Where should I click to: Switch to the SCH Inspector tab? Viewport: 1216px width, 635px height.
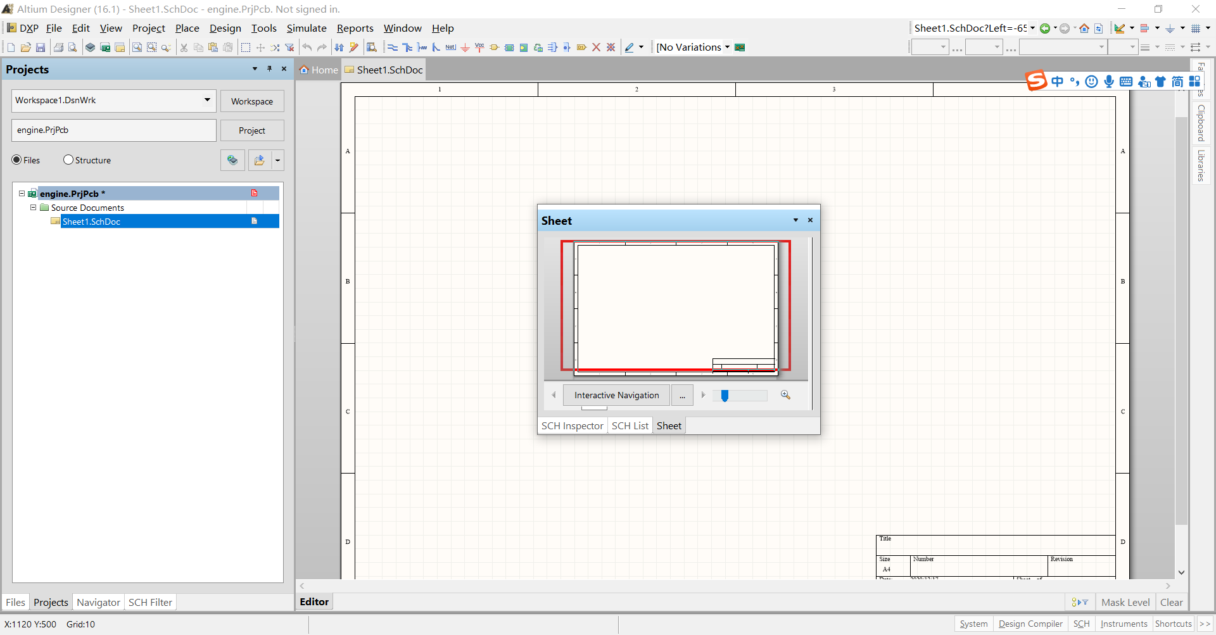pyautogui.click(x=572, y=425)
